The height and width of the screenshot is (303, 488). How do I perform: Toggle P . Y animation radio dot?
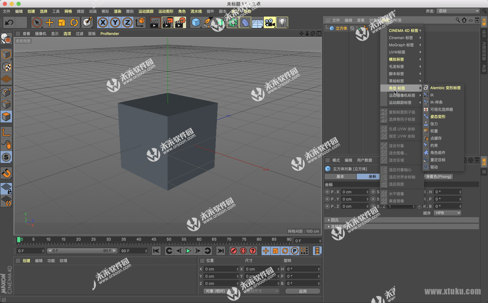pyautogui.click(x=327, y=199)
